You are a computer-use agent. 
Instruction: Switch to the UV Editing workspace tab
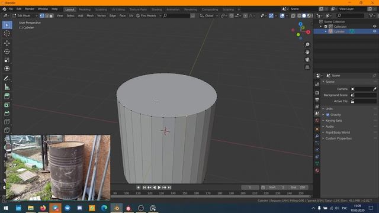[x=118, y=9]
